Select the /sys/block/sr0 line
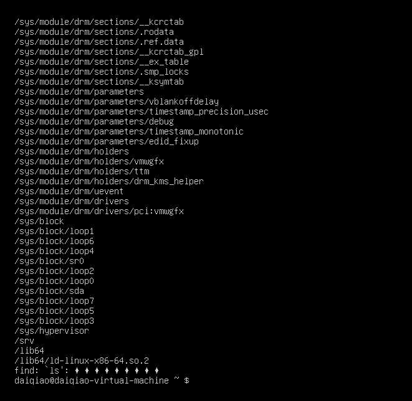 (x=49, y=262)
